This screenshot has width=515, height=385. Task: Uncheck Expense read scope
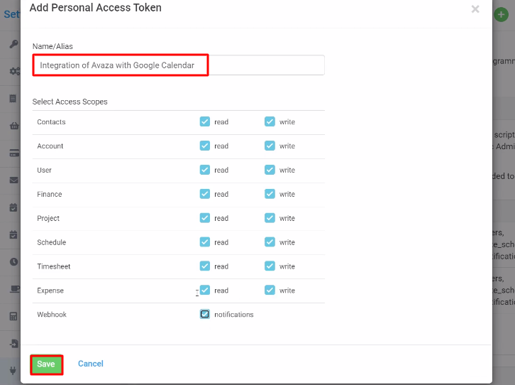tap(204, 290)
